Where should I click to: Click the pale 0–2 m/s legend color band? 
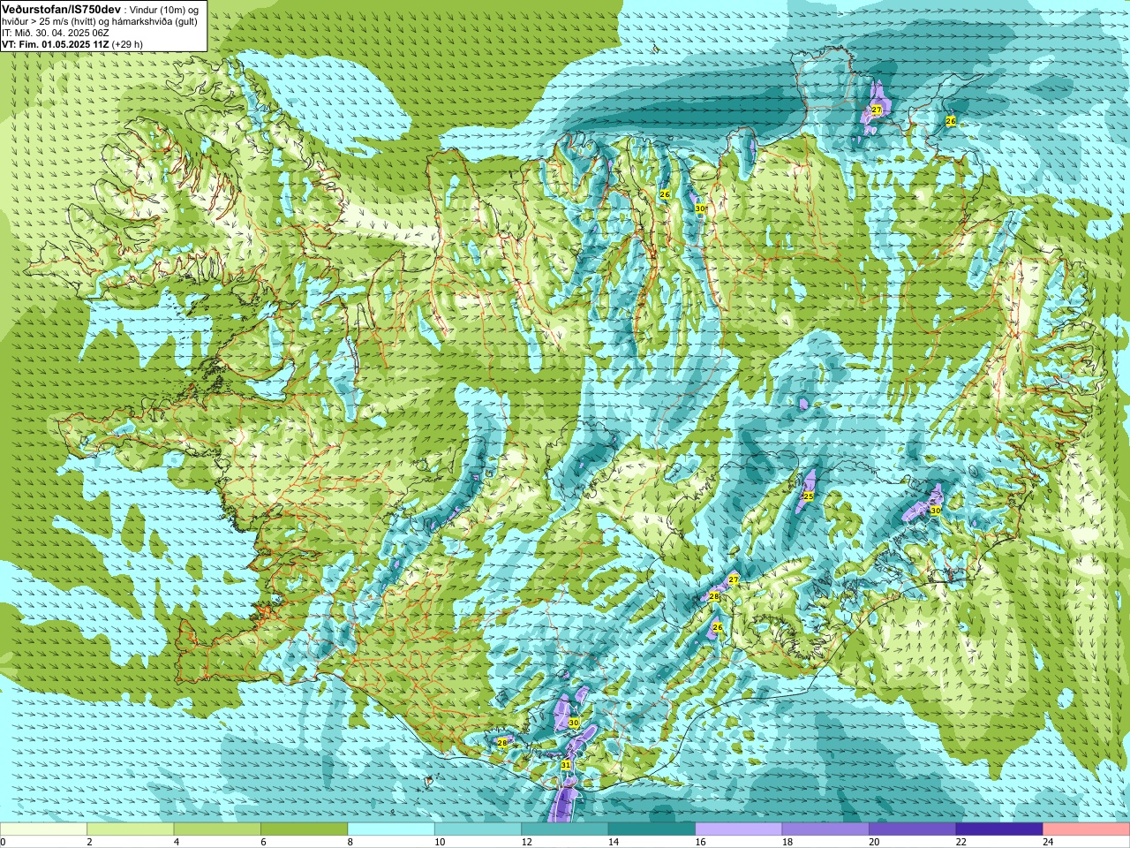[43, 829]
